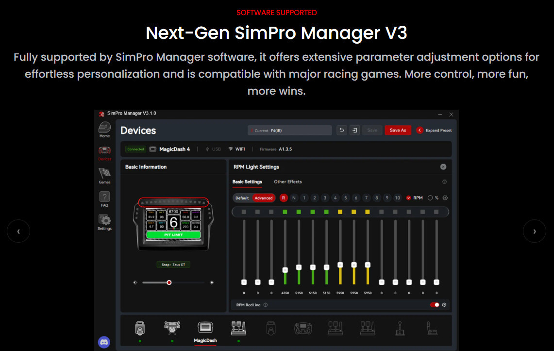The height and width of the screenshot is (351, 554).
Task: Click the Devices page heading
Action: pos(138,131)
